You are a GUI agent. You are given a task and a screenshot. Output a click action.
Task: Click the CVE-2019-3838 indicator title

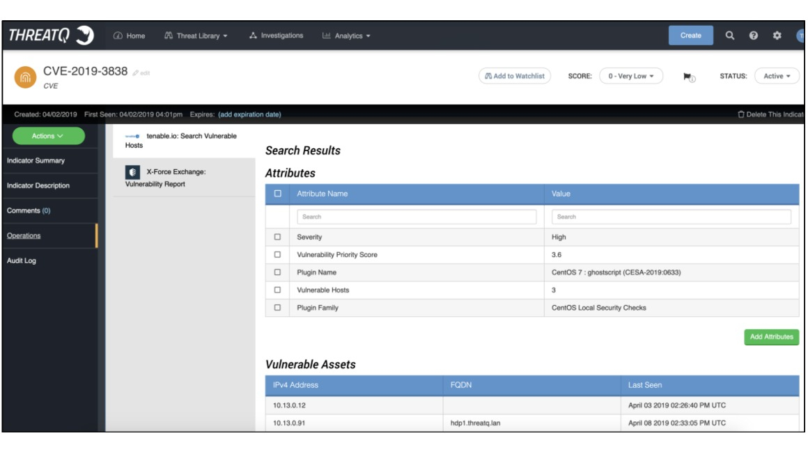click(85, 71)
